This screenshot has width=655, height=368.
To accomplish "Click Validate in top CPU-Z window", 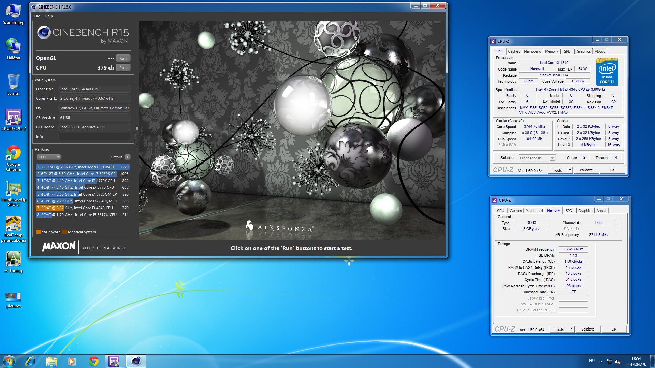I will (586, 170).
